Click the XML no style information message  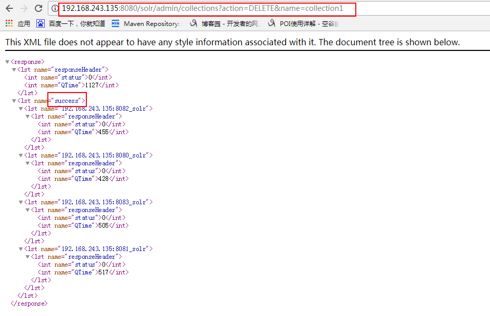233,42
